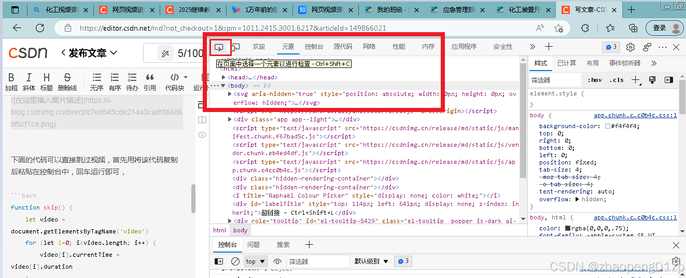Image resolution: width=686 pixels, height=278 pixels.
Task: Apply italic formatting (斜体)
Action: [29, 82]
